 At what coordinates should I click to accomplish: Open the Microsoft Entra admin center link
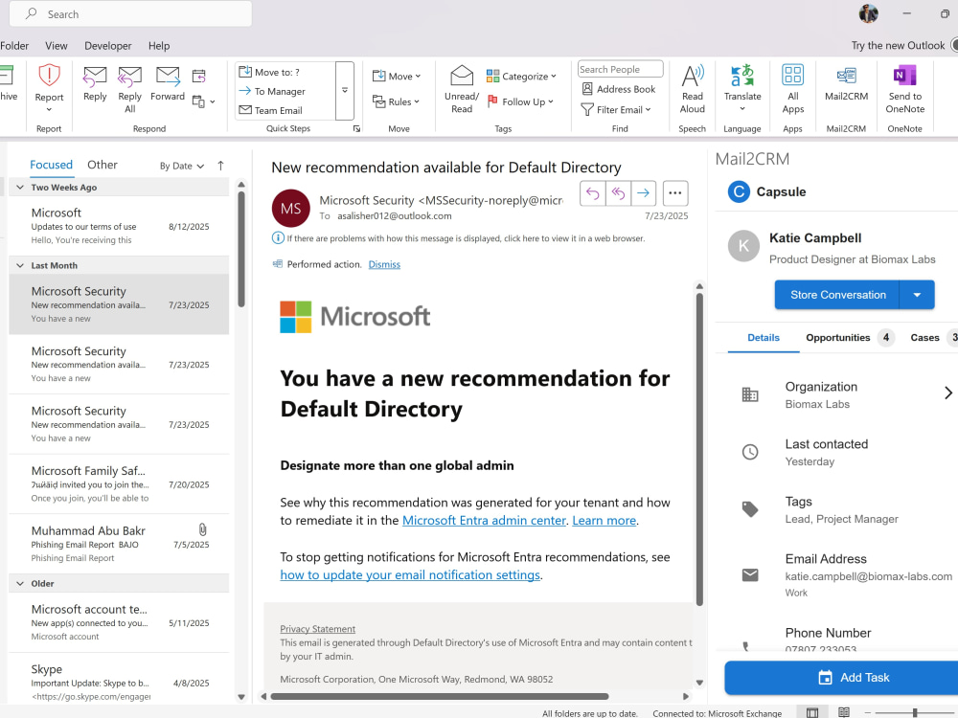pyautogui.click(x=484, y=520)
